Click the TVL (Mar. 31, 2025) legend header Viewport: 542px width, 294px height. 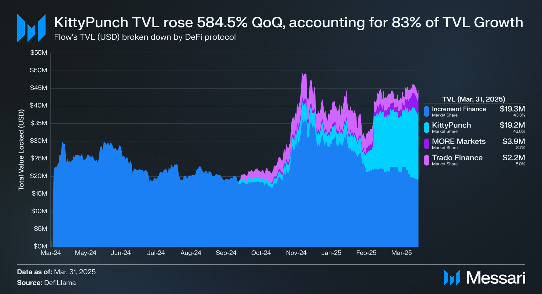pos(473,99)
